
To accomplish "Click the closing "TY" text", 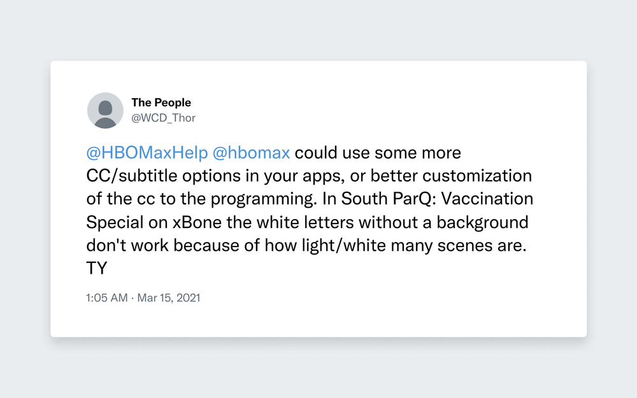I will 97,269.
